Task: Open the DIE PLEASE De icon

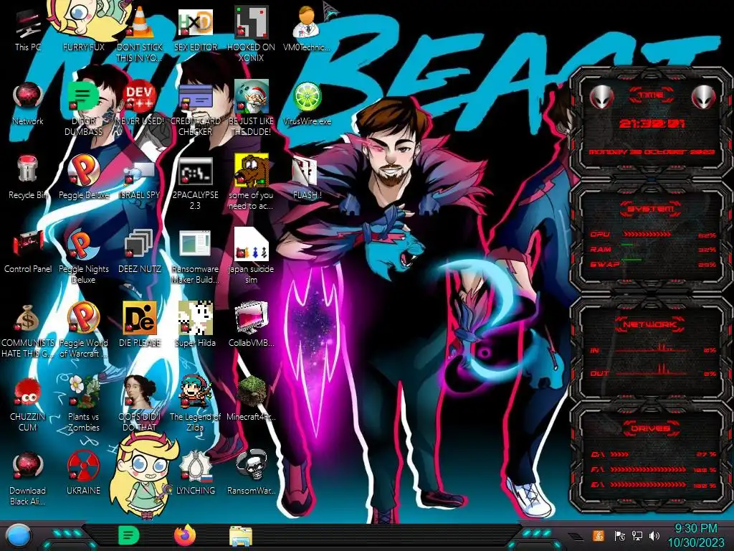Action: click(139, 324)
